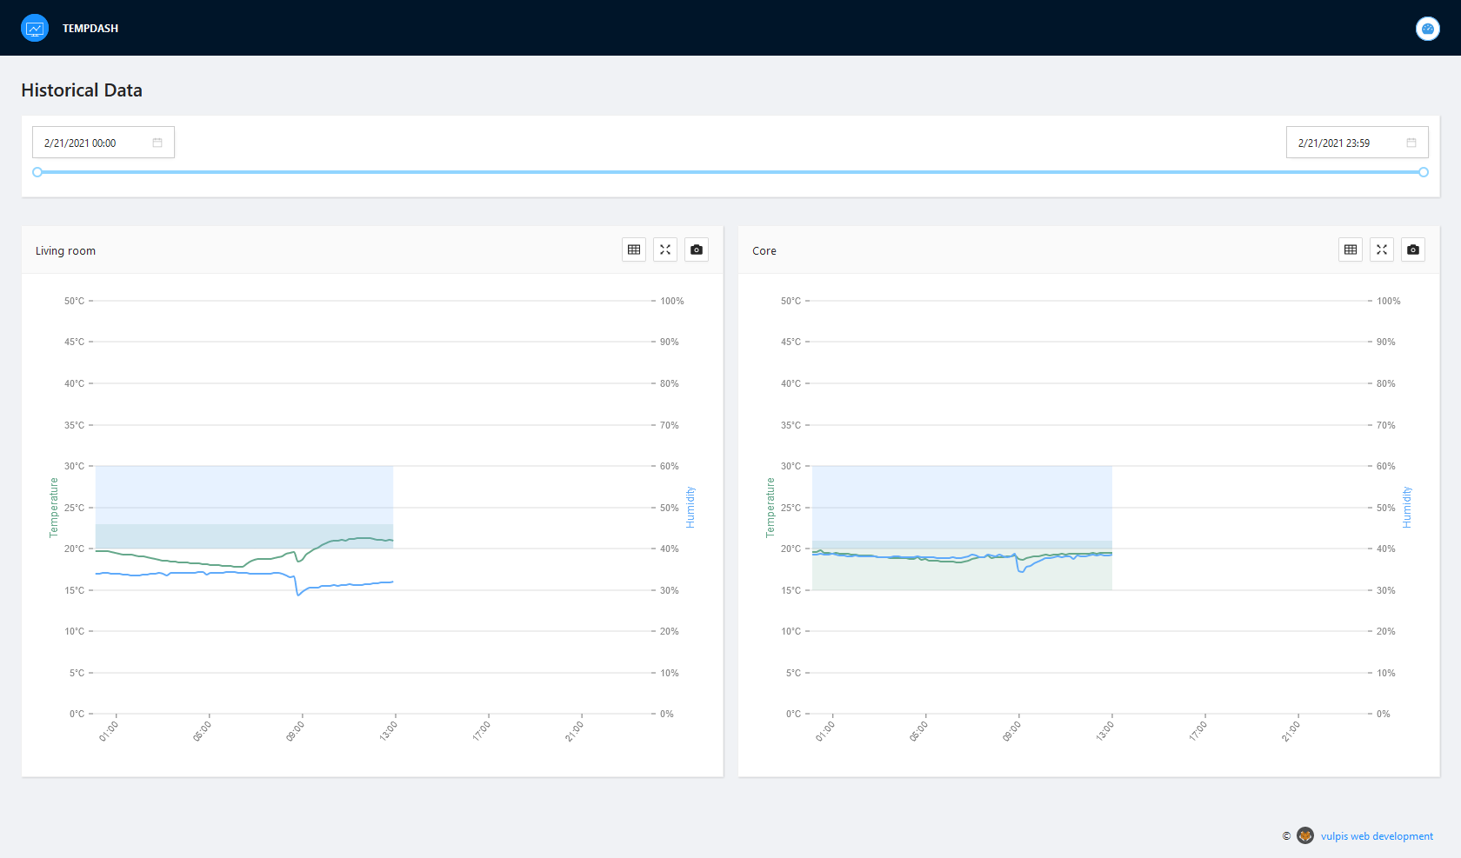Take a snapshot of Living room chart

click(697, 249)
